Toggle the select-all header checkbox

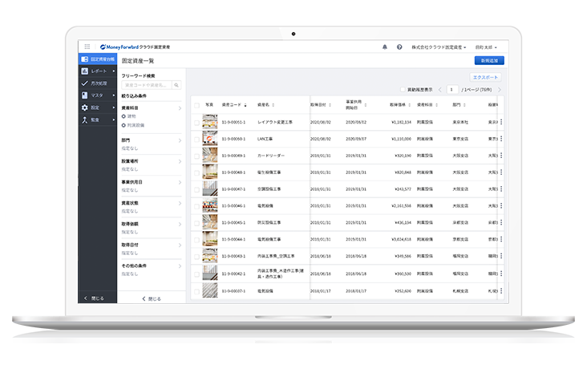[196, 106]
